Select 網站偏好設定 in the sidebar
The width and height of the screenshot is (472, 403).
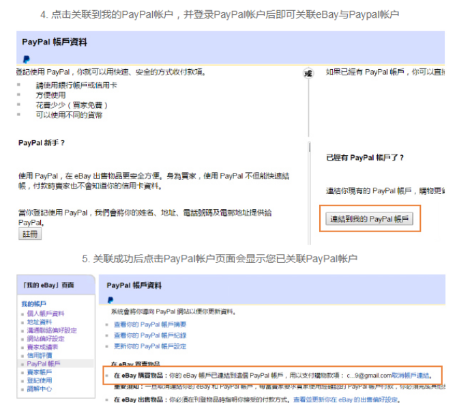[x=46, y=339]
